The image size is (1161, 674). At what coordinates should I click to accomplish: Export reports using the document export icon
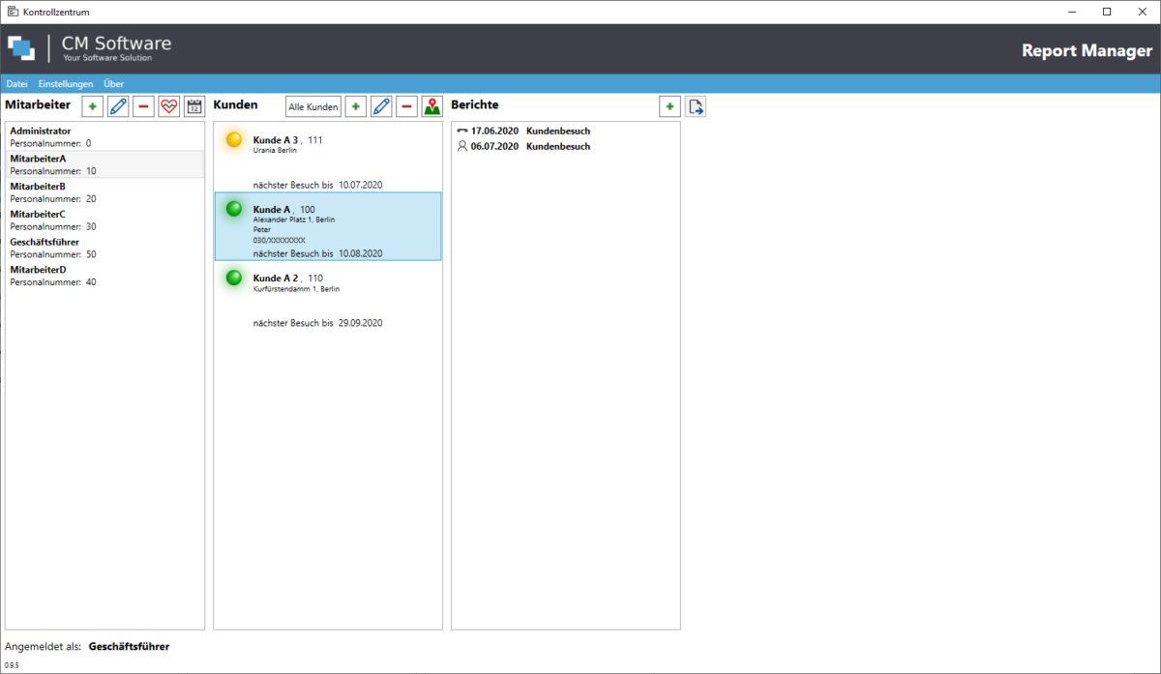click(696, 105)
